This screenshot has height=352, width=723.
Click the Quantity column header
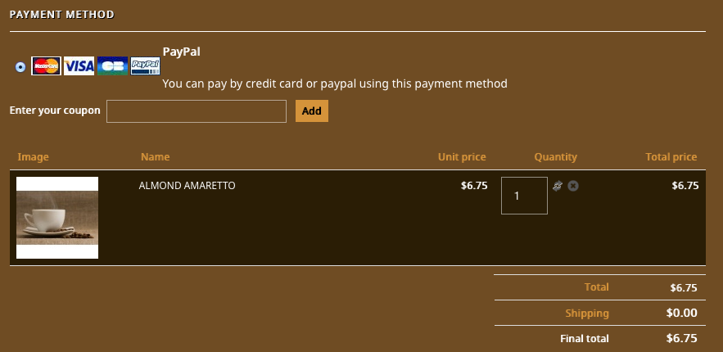pos(555,157)
